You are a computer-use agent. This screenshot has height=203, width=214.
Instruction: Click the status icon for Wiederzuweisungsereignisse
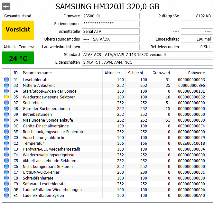6,155
